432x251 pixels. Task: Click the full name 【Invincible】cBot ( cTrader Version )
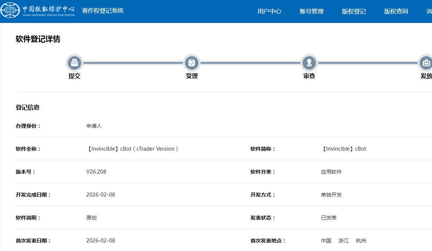(x=132, y=149)
